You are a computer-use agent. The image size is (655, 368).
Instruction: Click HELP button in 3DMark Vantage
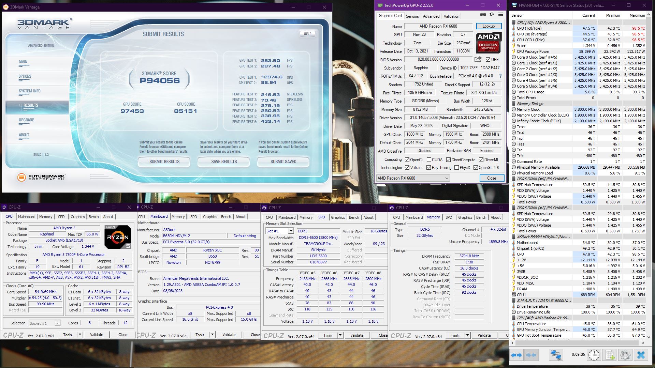(307, 34)
